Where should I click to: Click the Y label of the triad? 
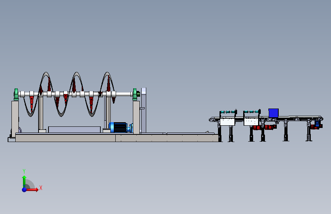click(x=24, y=171)
